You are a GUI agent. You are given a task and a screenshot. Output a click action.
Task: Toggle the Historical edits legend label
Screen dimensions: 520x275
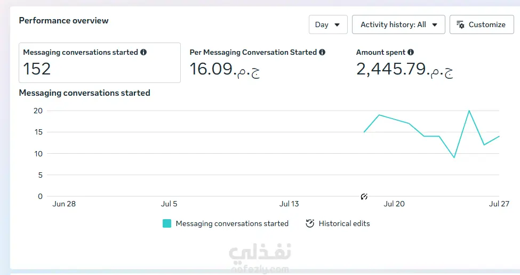coord(344,223)
